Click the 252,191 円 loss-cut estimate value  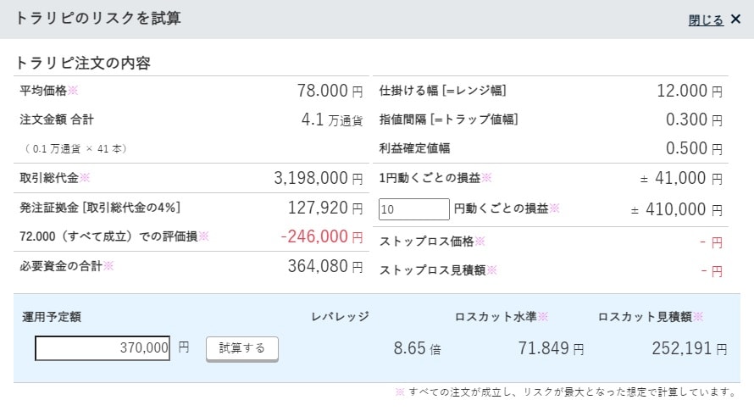[689, 348]
